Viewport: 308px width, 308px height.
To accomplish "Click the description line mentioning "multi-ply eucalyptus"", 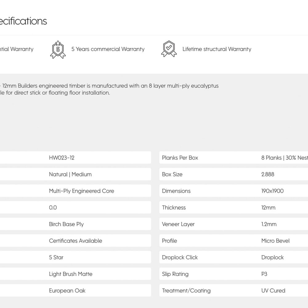I will point(109,86).
